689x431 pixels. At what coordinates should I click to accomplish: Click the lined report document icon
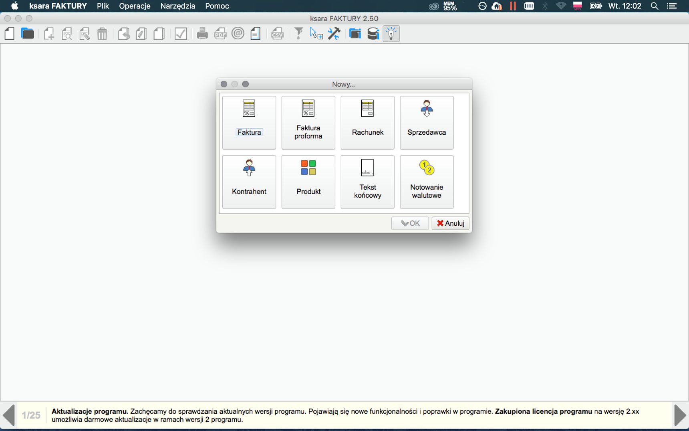[256, 34]
